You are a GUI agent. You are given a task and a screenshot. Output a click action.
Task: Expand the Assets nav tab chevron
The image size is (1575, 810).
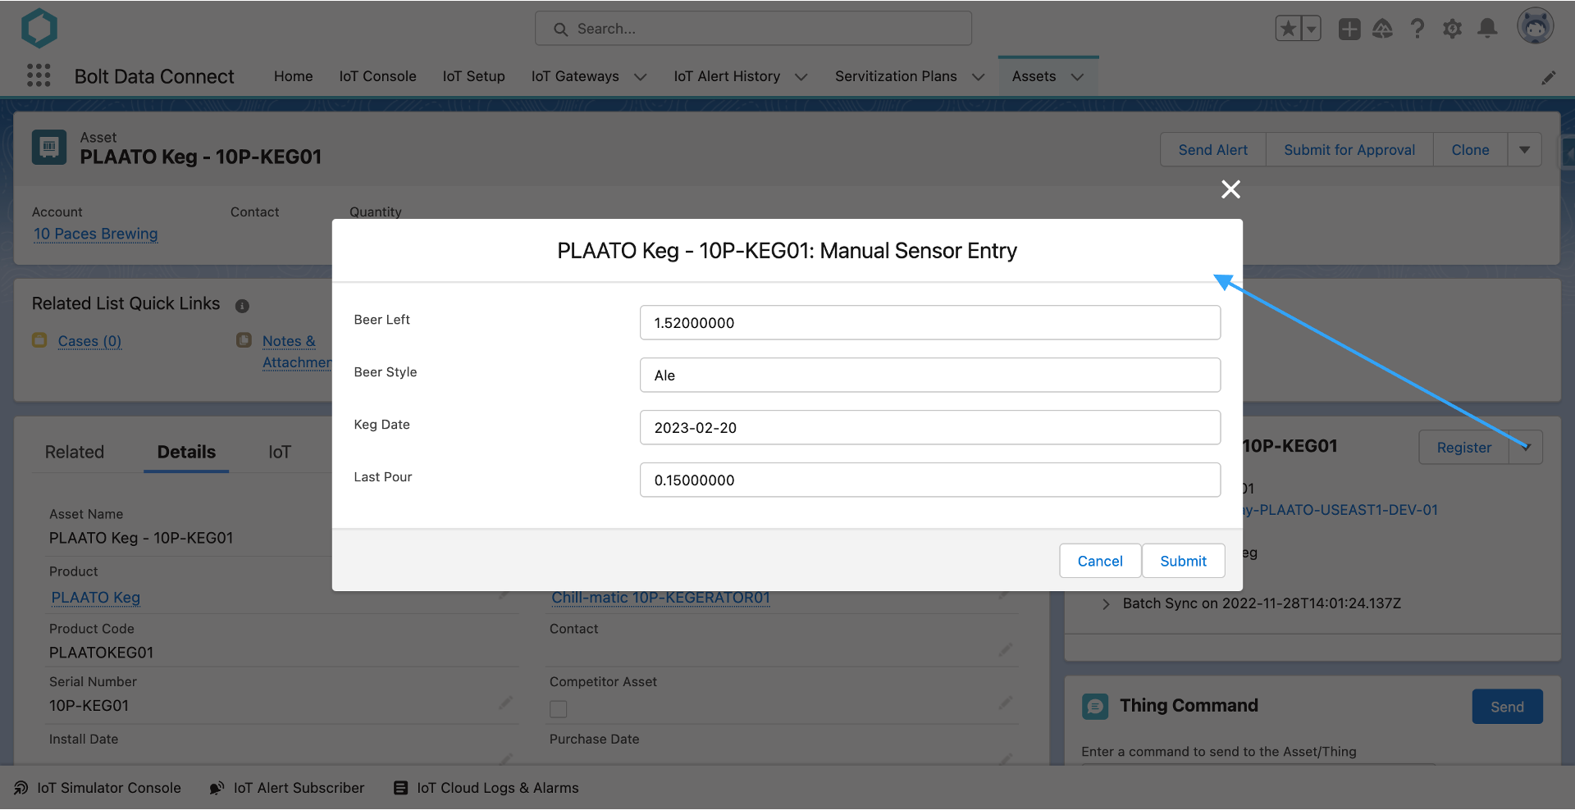tap(1078, 77)
